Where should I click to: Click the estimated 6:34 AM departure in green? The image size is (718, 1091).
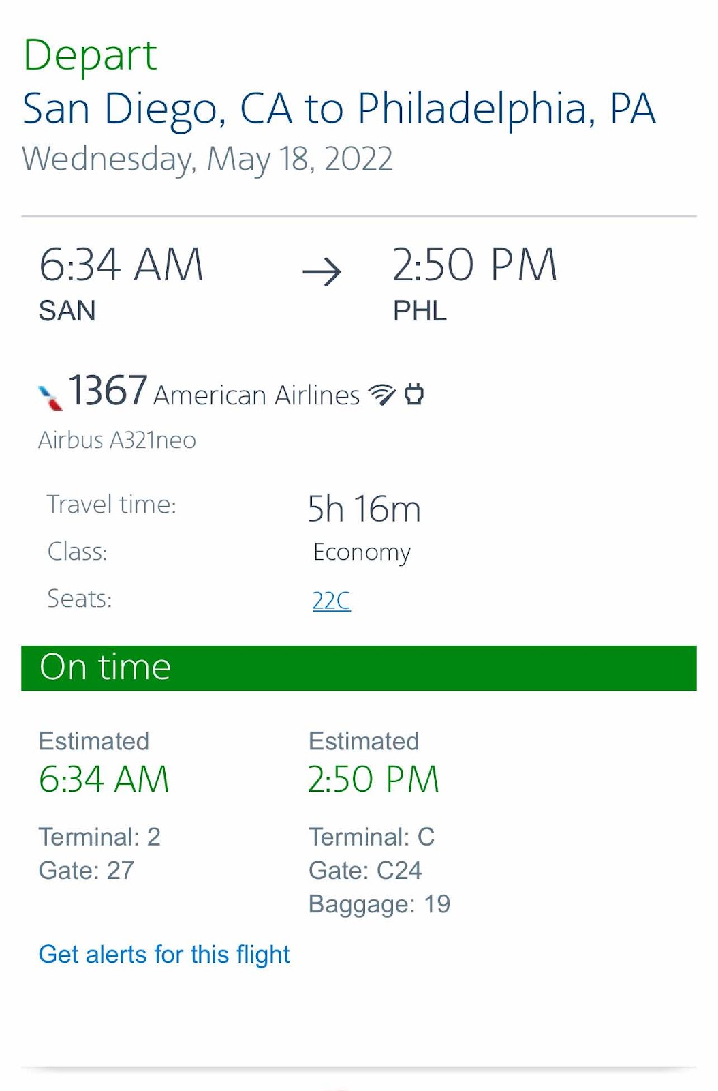coord(104,779)
